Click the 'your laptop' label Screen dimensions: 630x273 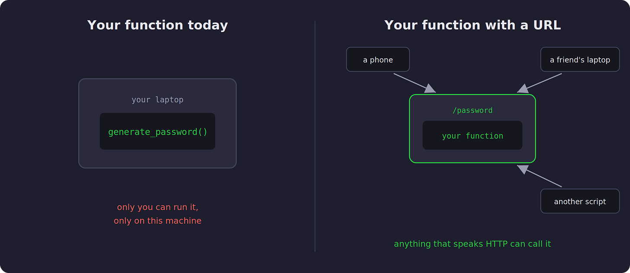pos(157,100)
